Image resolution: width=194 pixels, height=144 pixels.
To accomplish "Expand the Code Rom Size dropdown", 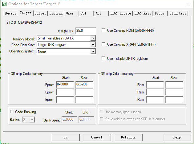I will tap(93, 45).
